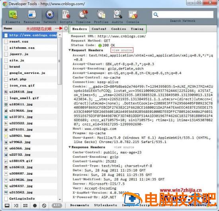Select the u294457.jpg request

coord(30,186)
